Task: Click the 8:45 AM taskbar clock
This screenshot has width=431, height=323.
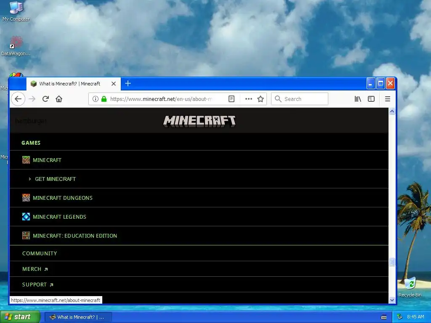Action: (x=415, y=317)
